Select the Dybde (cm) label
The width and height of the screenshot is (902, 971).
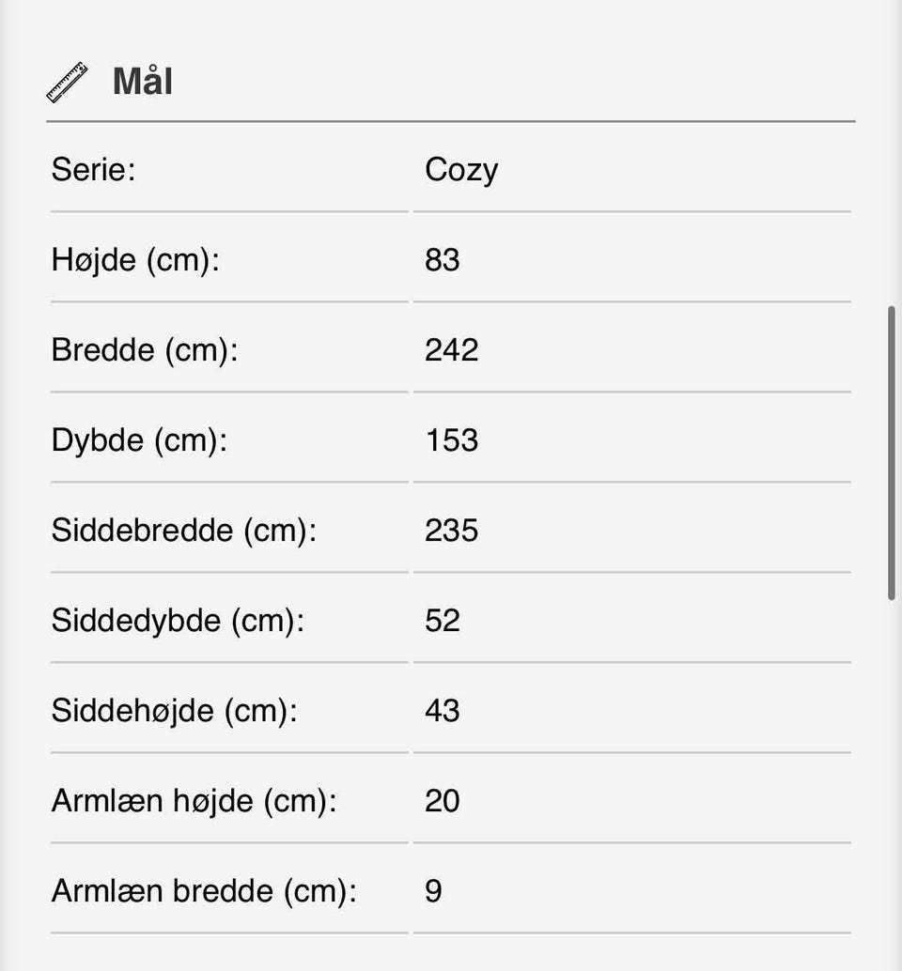[x=139, y=440]
